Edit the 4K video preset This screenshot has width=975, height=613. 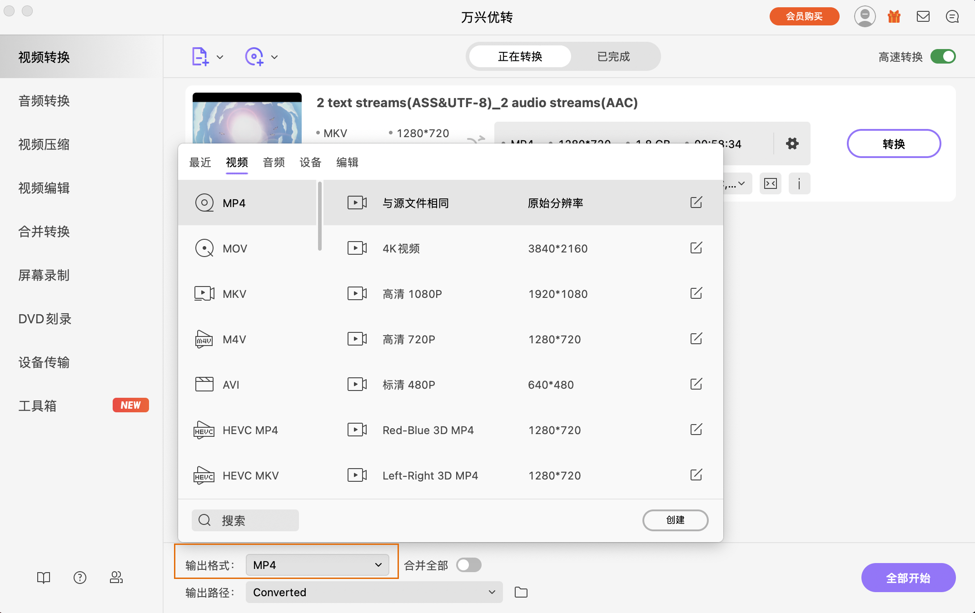[696, 248]
